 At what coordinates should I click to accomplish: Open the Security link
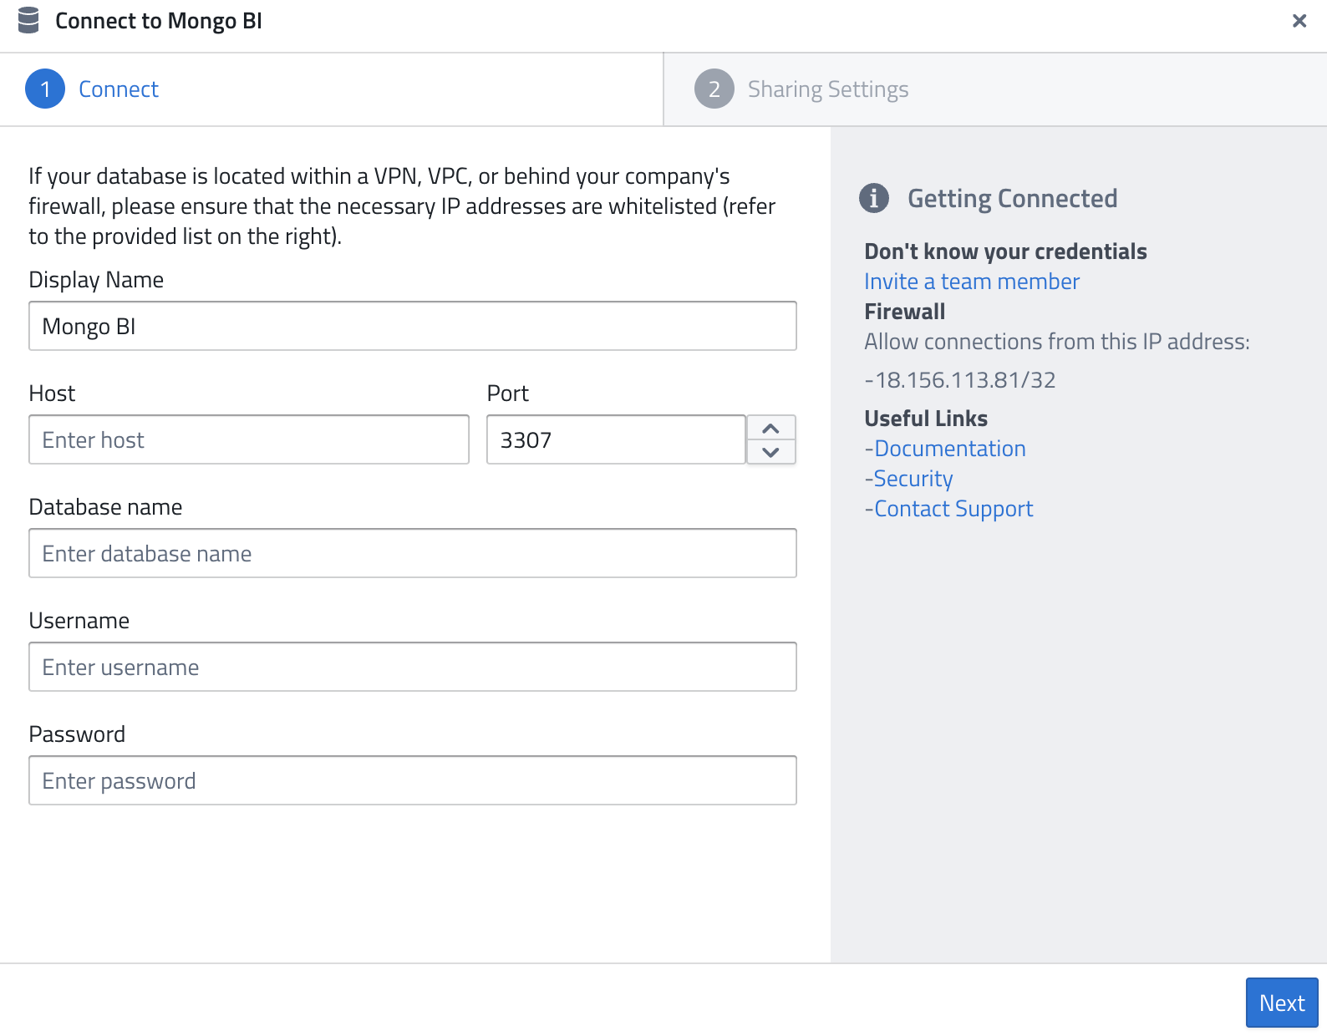(x=913, y=479)
